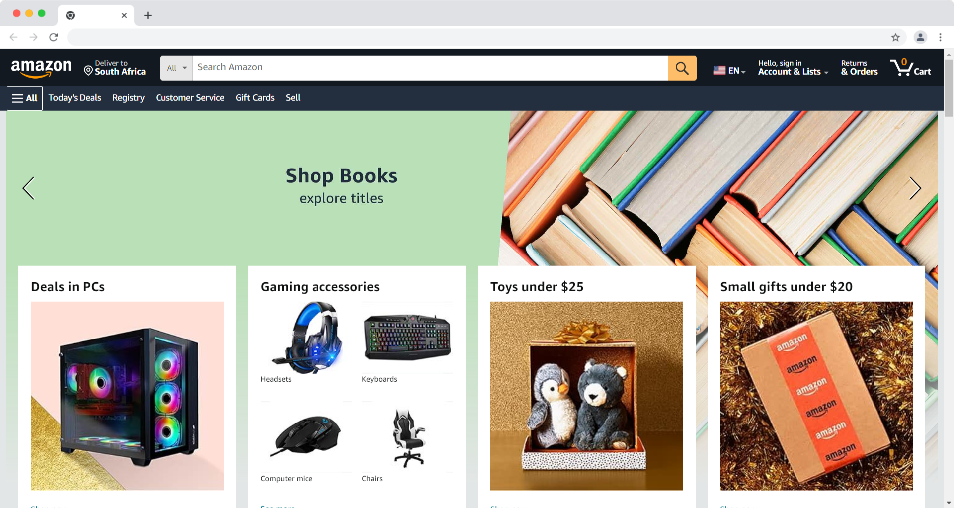Show the previous carousel banner
Viewport: 954px width, 508px height.
(29, 188)
